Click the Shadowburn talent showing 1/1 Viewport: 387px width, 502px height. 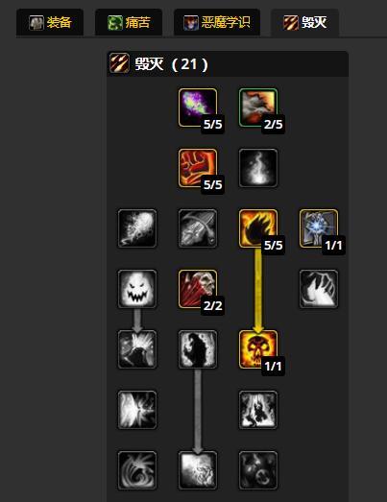click(x=319, y=228)
